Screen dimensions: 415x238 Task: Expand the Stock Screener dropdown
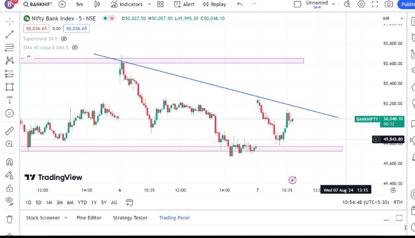tap(47, 218)
